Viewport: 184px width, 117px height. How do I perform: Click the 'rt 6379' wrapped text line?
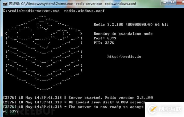click(x=11, y=111)
